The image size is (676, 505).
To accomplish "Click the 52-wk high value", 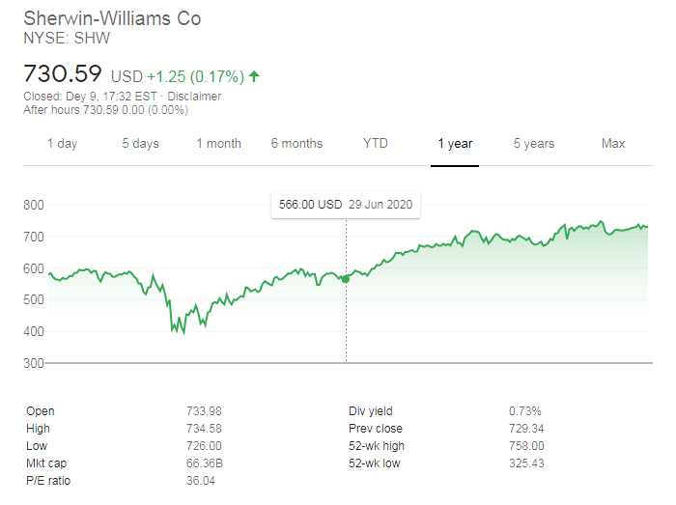I will click(527, 446).
